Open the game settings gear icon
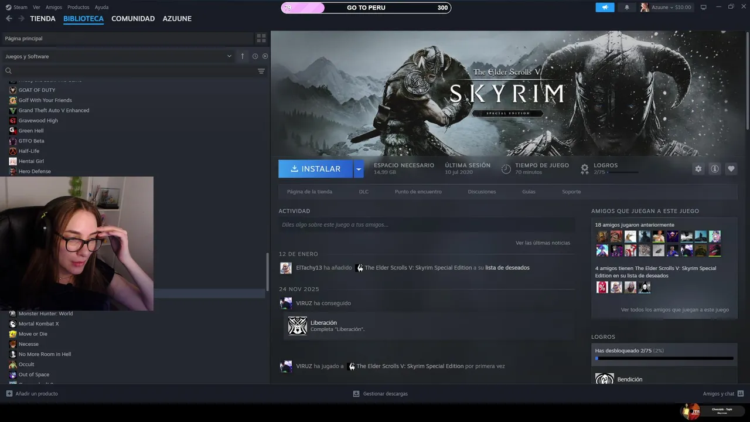The height and width of the screenshot is (422, 750). pos(698,169)
